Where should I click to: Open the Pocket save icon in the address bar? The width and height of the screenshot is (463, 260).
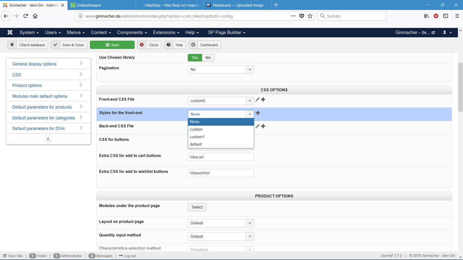coord(302,16)
